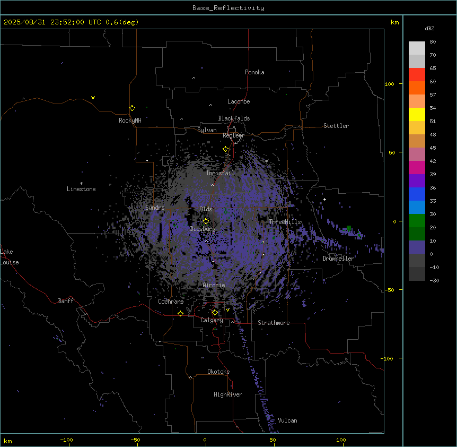Click the dBZ legend heading
The height and width of the screenshot is (447, 457).
pos(429,28)
